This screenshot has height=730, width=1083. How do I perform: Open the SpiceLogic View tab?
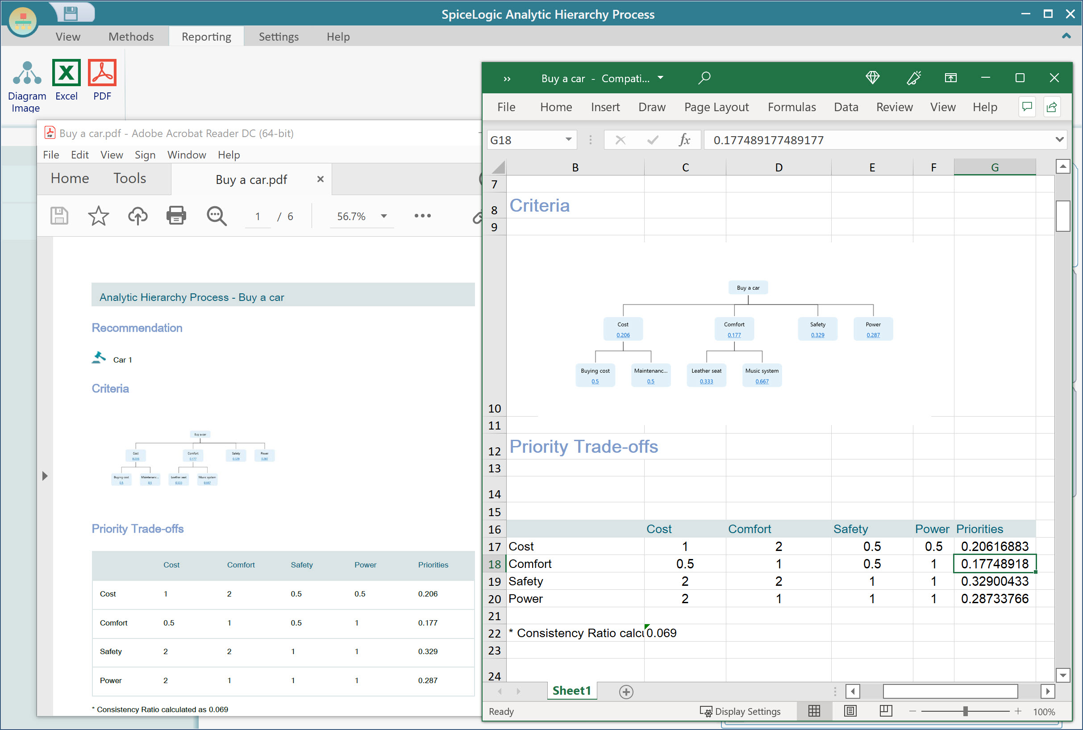(68, 37)
